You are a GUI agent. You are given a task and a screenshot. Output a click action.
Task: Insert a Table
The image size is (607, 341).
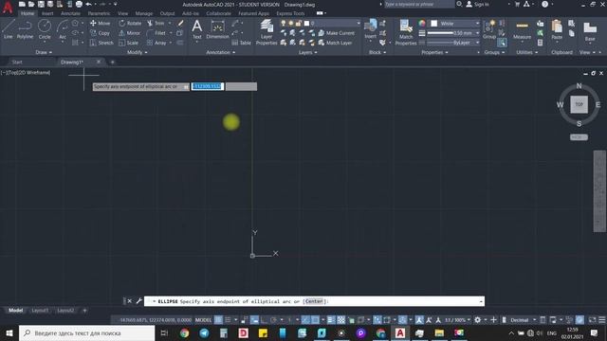[x=242, y=43]
